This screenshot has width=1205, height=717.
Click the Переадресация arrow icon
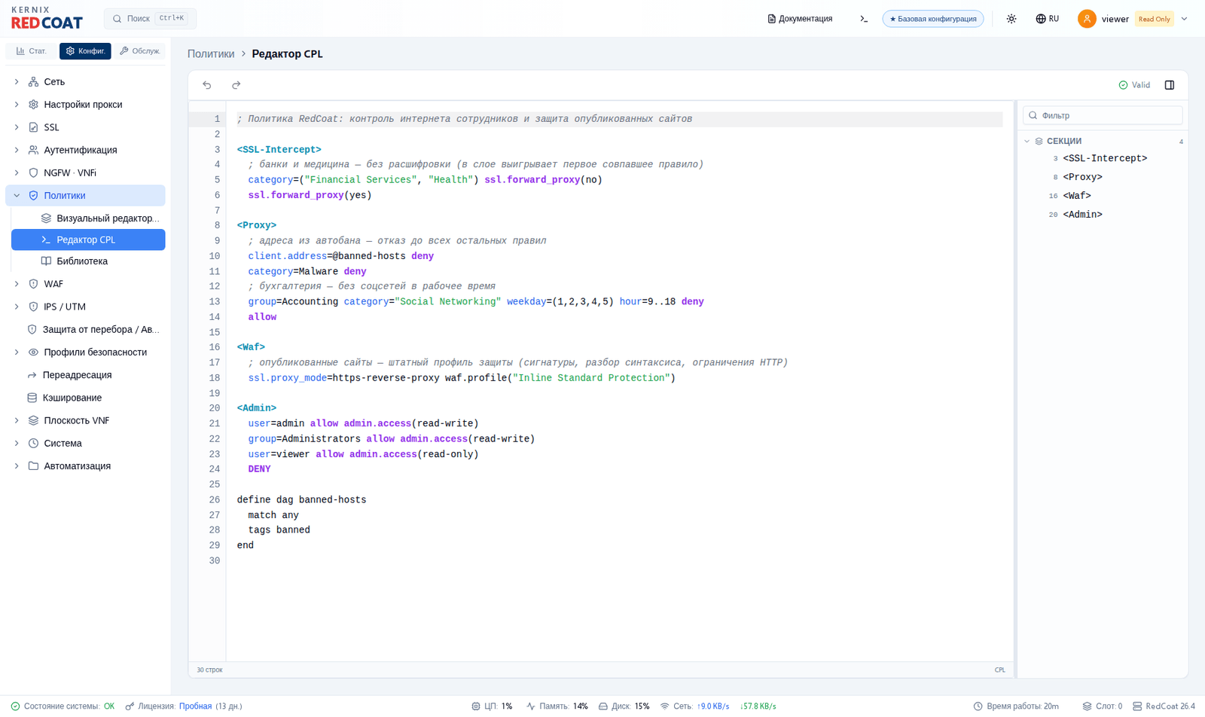pyautogui.click(x=32, y=375)
